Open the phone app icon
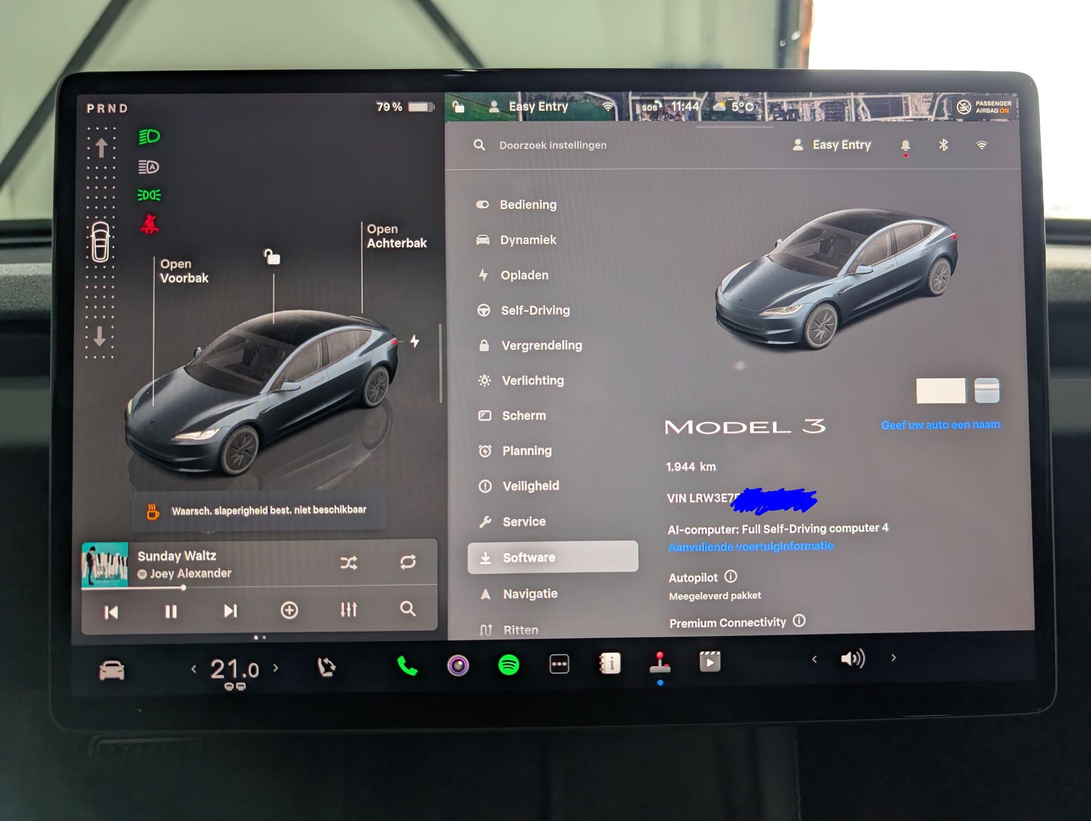This screenshot has width=1091, height=821. click(407, 665)
